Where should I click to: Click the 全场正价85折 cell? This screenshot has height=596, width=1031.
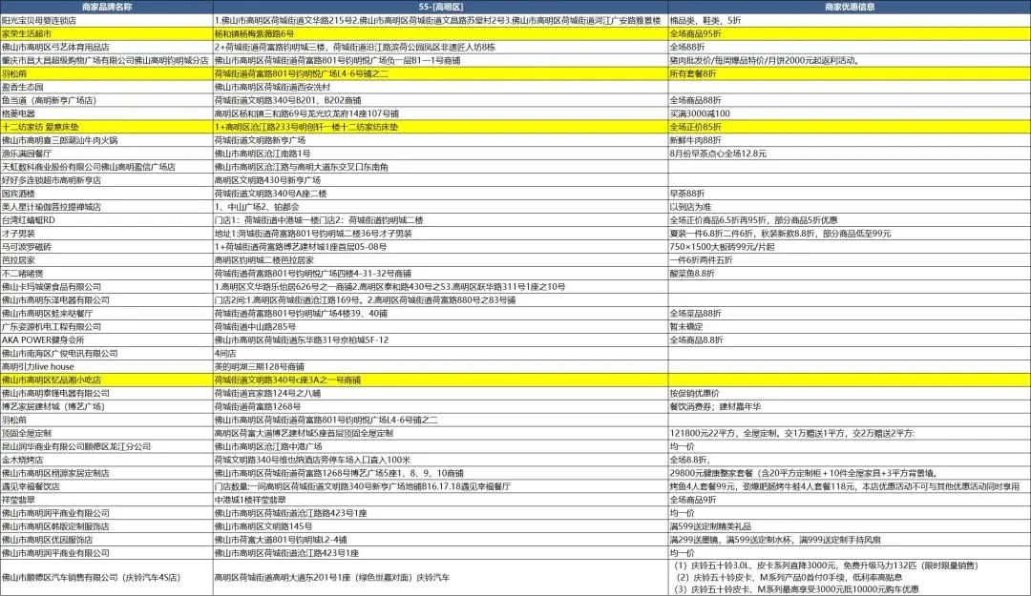(x=850, y=127)
